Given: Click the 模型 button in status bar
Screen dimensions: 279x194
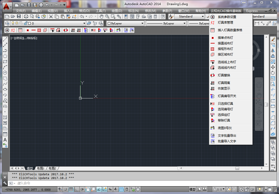Looking at the screenshot, I should click(192, 189).
